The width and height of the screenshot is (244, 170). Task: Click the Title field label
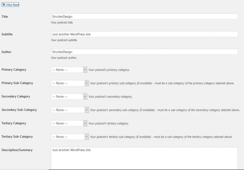point(5,16)
